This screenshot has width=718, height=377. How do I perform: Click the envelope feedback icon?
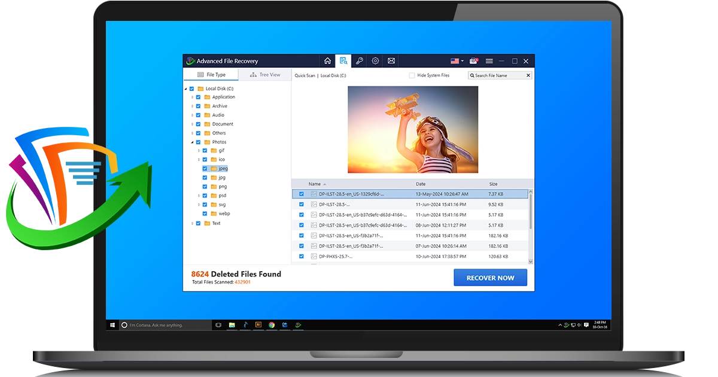point(391,61)
